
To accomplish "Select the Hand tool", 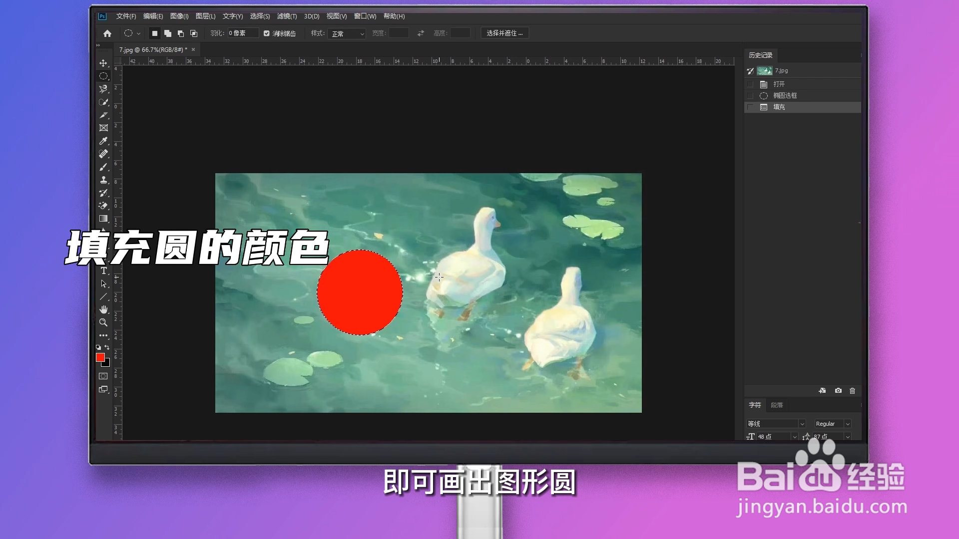I will click(103, 309).
